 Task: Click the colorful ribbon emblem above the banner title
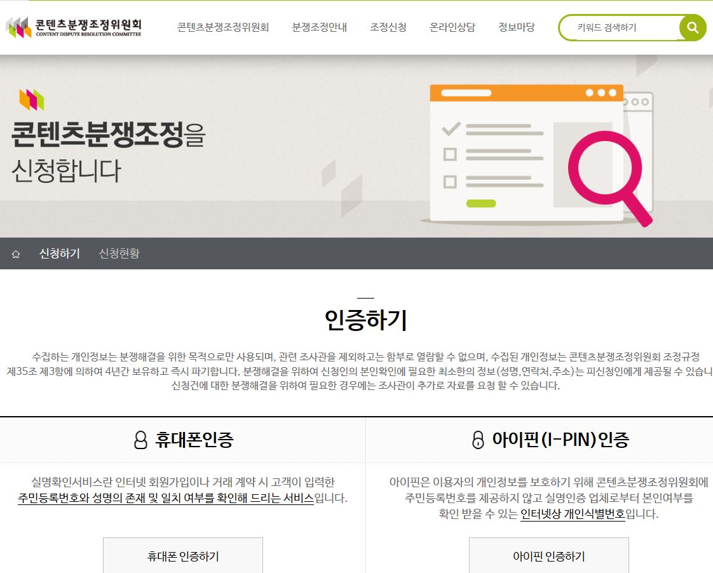31,100
